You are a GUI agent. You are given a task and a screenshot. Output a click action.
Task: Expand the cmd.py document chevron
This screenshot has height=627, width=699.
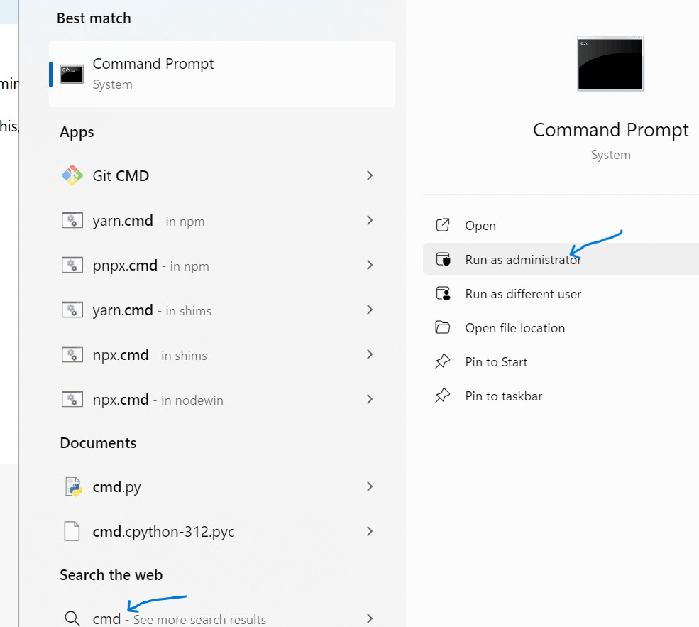(370, 486)
